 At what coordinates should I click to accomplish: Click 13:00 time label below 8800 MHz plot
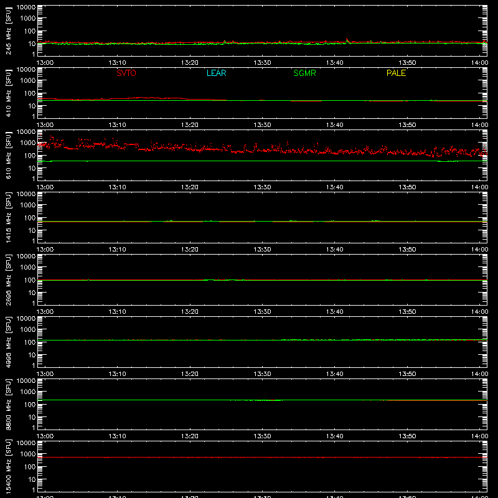(45, 436)
